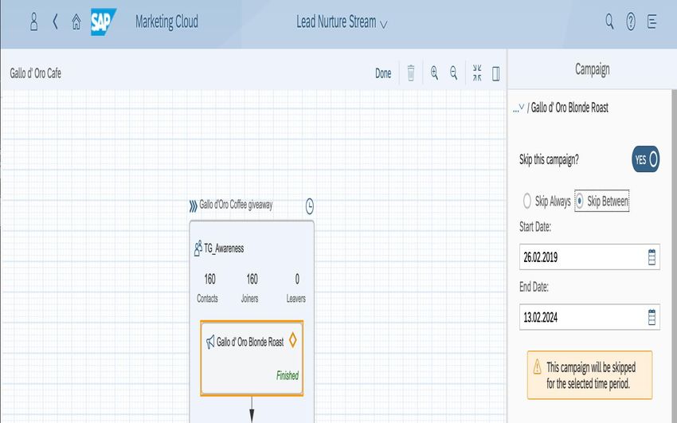Image resolution: width=677 pixels, height=423 pixels.
Task: Click the SAP logo
Action: click(x=103, y=22)
